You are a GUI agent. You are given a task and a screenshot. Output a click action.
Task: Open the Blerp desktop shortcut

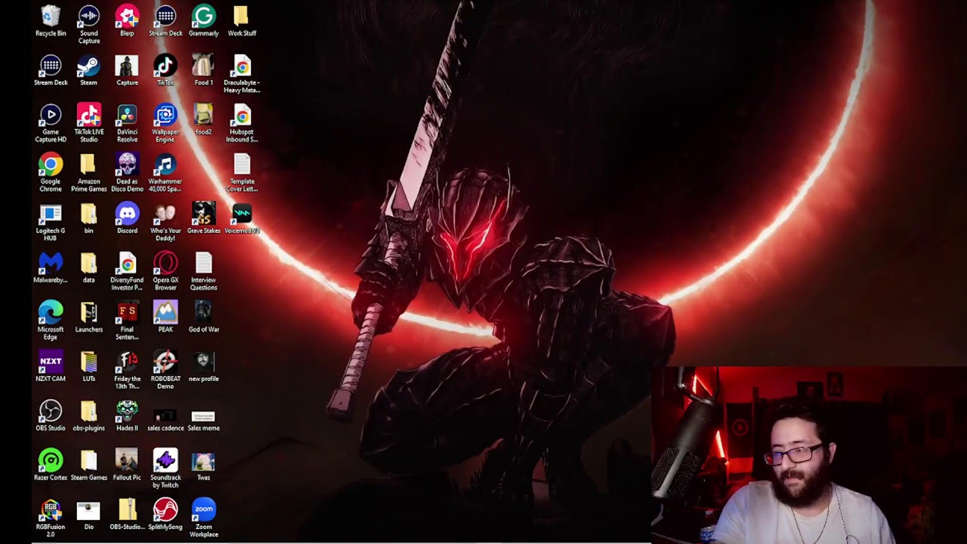tap(127, 21)
